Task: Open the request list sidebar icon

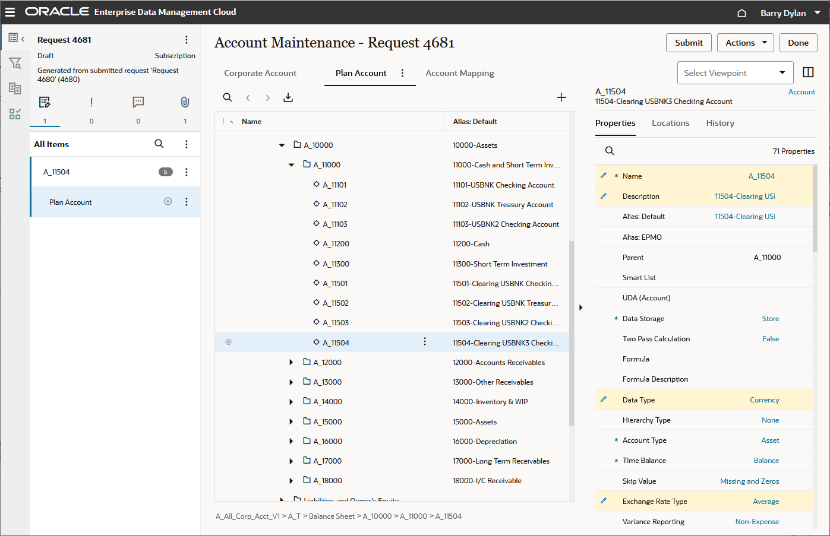Action: pyautogui.click(x=13, y=38)
